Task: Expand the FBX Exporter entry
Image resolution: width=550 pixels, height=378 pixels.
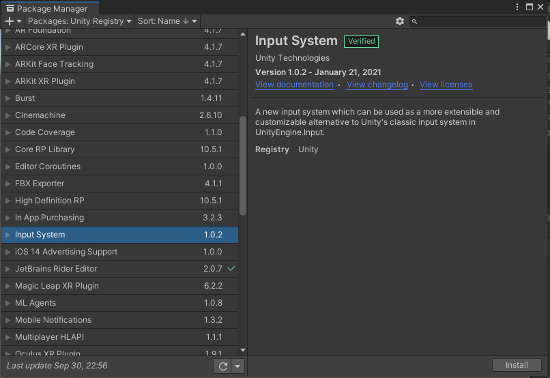Action: [8, 184]
